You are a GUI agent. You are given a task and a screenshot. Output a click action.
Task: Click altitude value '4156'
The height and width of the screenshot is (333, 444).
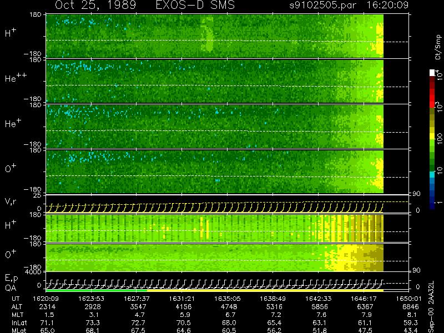click(x=184, y=307)
